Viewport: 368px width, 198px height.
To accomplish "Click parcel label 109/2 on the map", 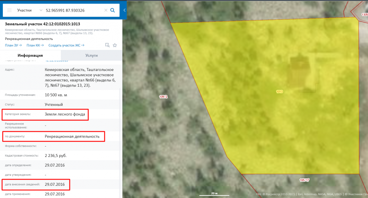I will (163, 97).
